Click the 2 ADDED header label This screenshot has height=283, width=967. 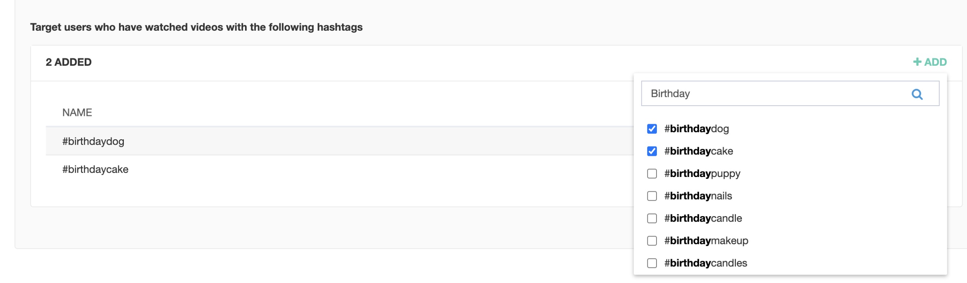69,62
